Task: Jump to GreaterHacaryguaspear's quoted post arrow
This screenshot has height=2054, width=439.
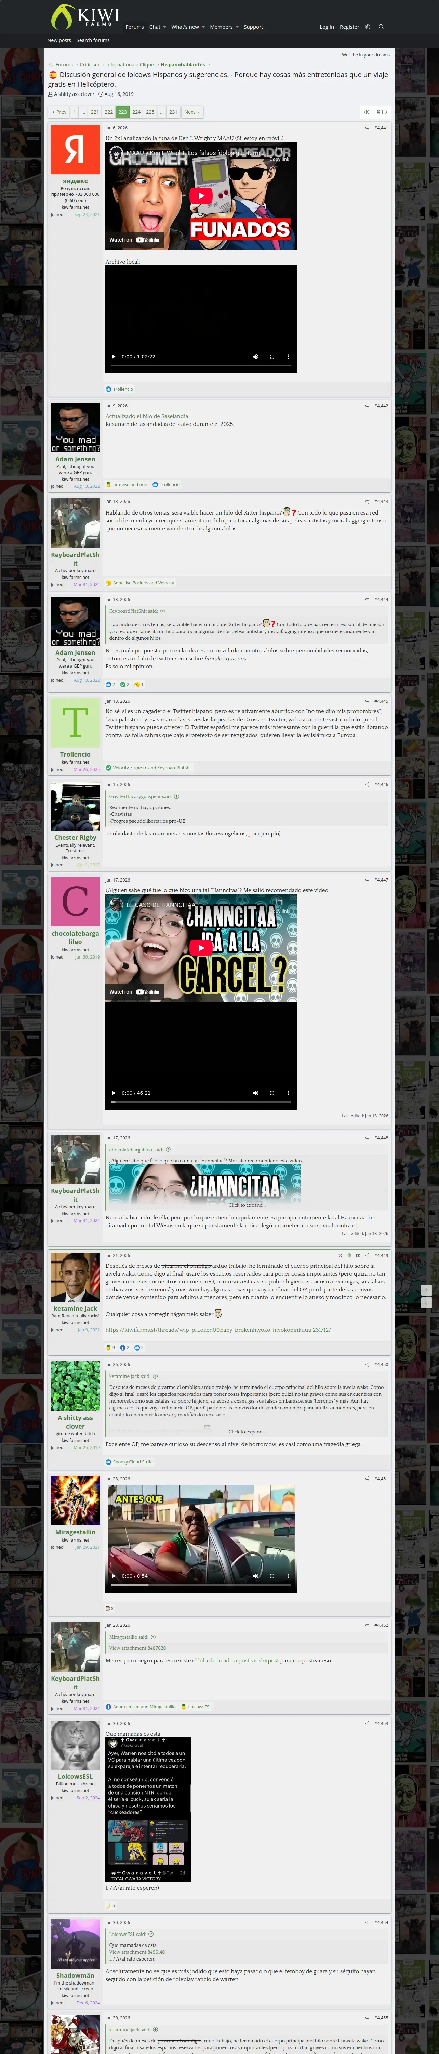Action: [x=176, y=797]
